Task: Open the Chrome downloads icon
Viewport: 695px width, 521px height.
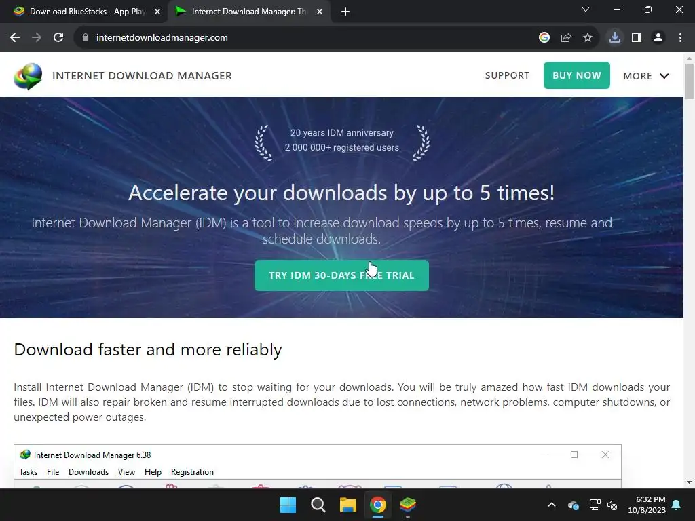Action: pyautogui.click(x=615, y=38)
